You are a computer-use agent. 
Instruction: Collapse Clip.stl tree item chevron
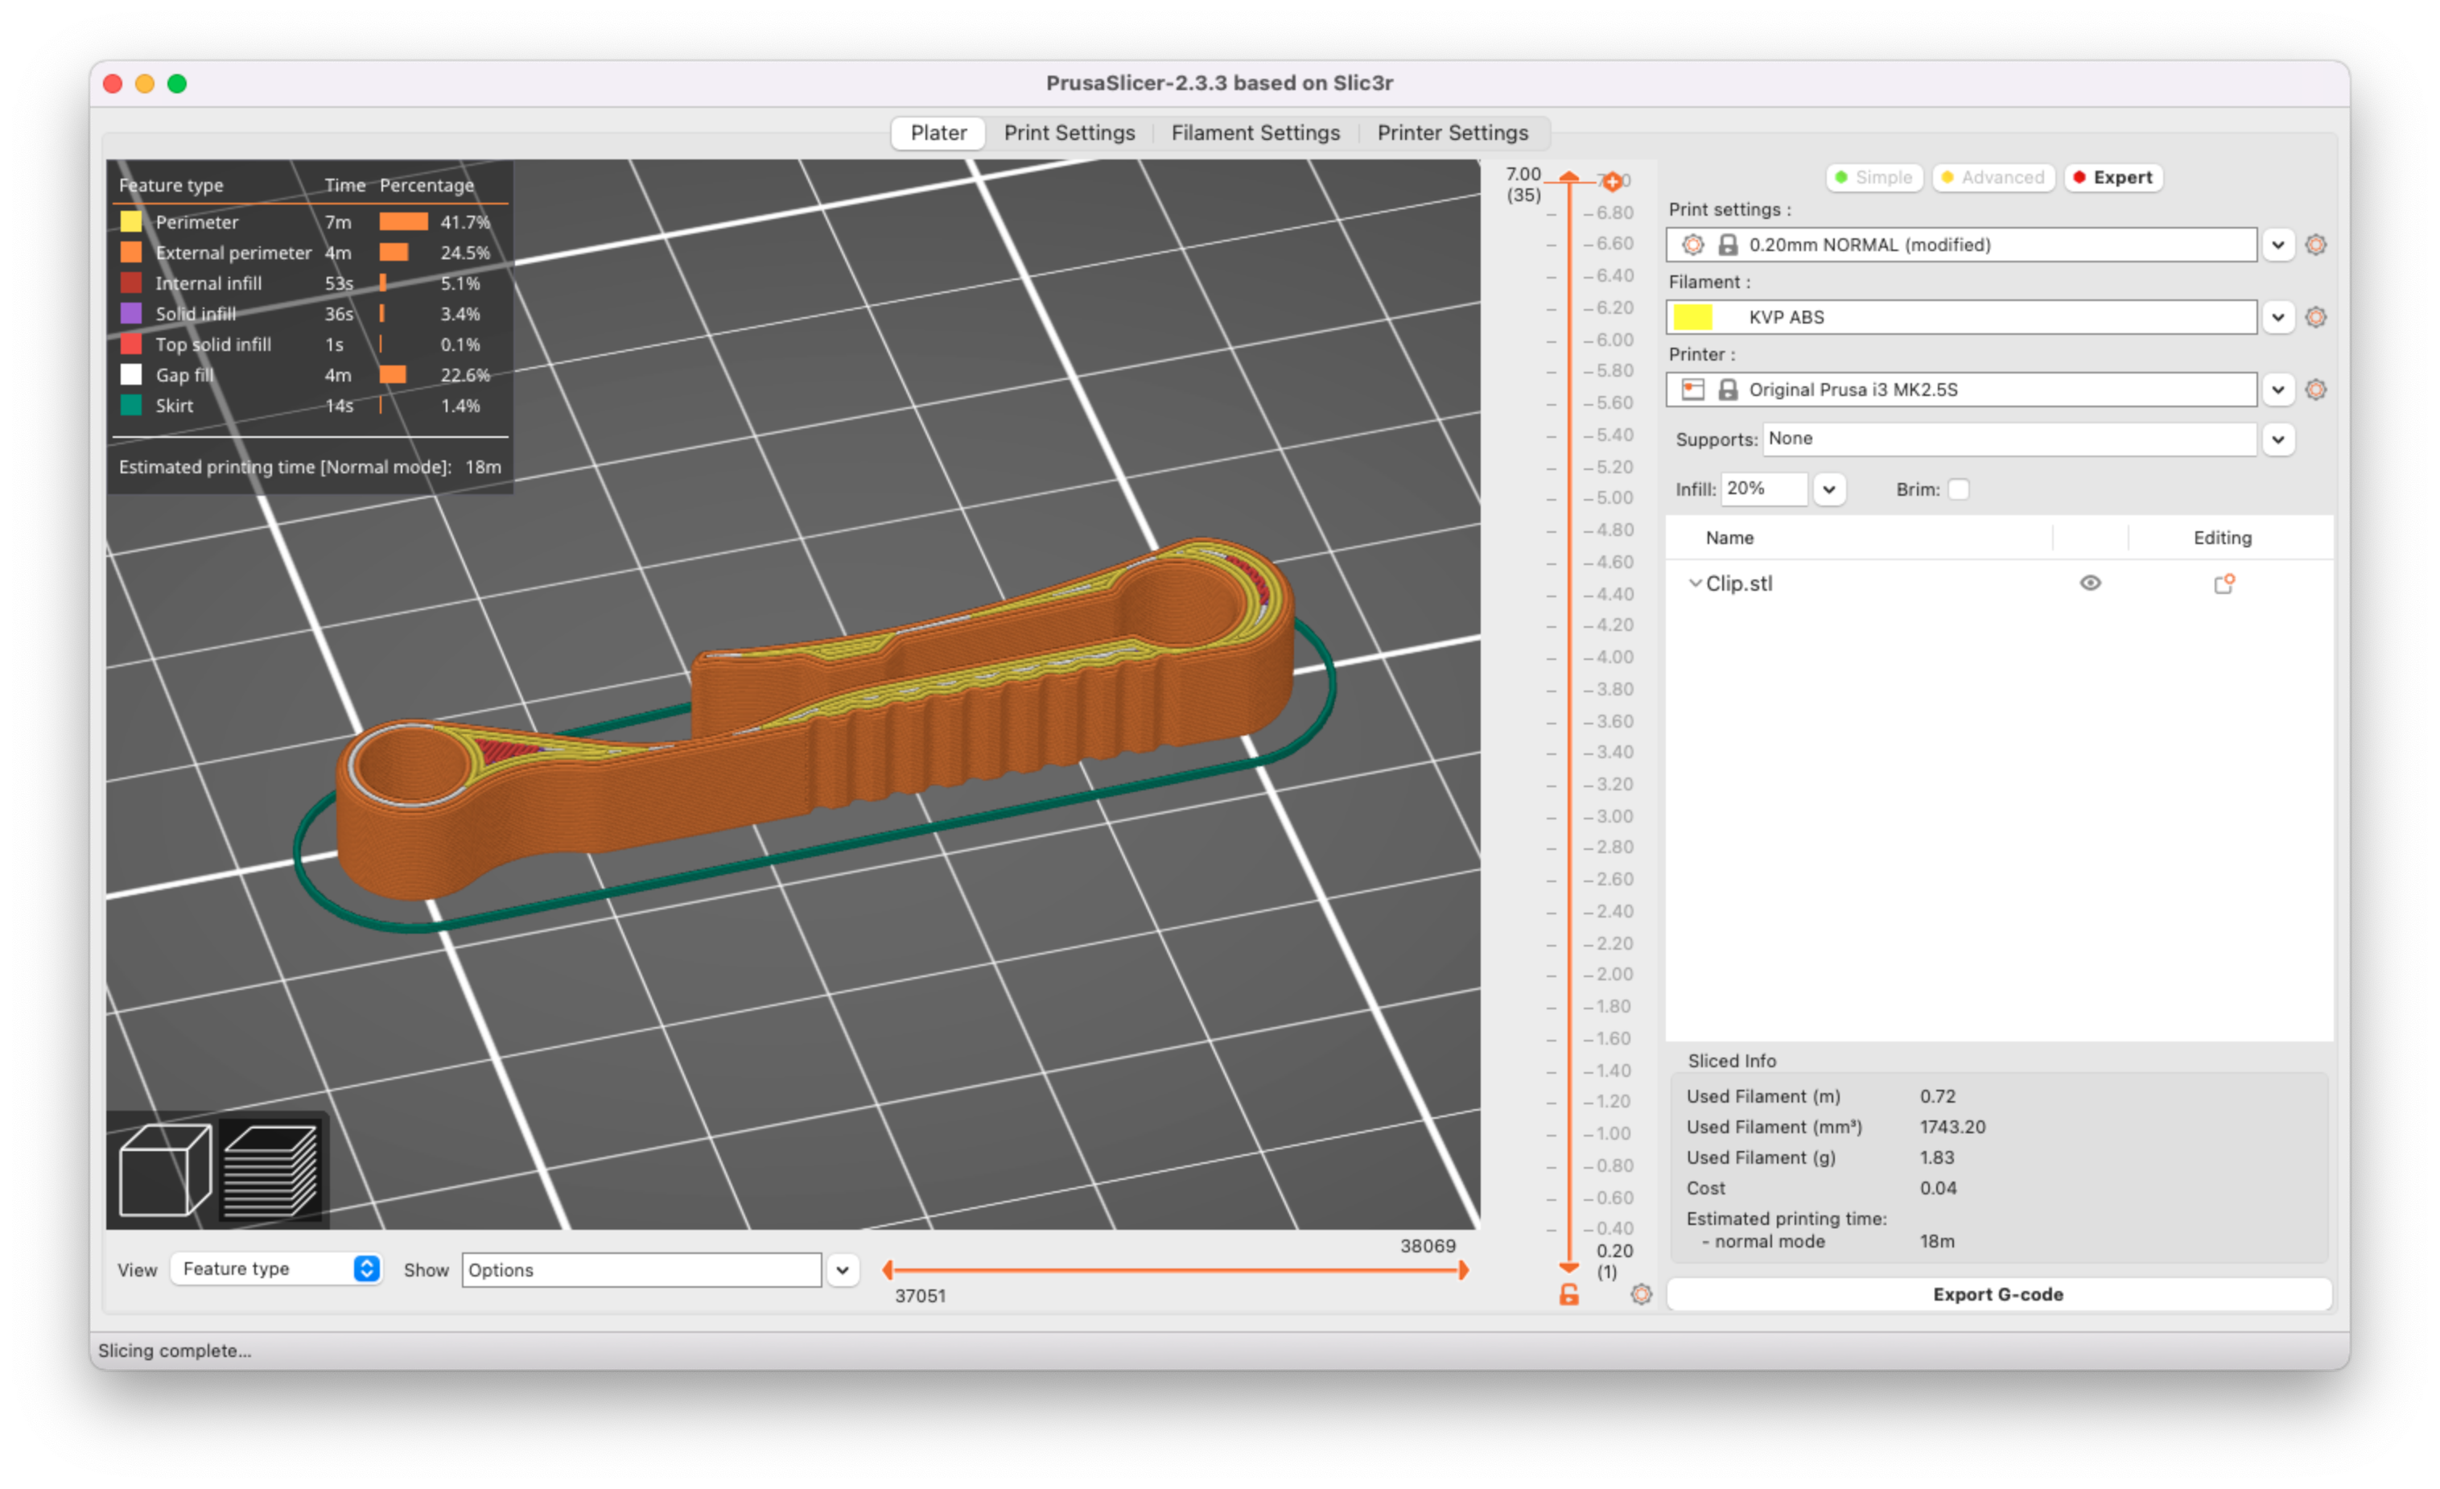1694,584
